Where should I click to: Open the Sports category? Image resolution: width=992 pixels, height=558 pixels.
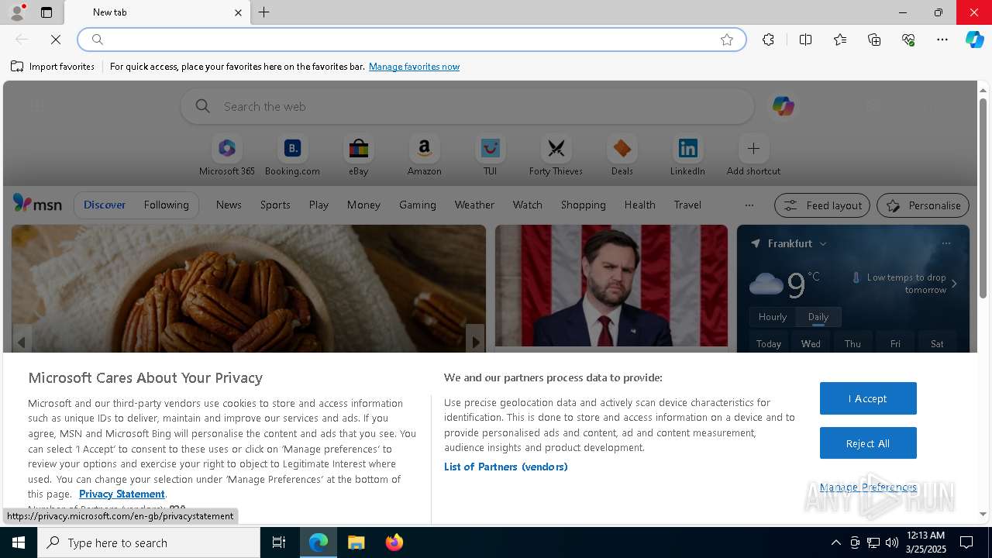coord(275,205)
